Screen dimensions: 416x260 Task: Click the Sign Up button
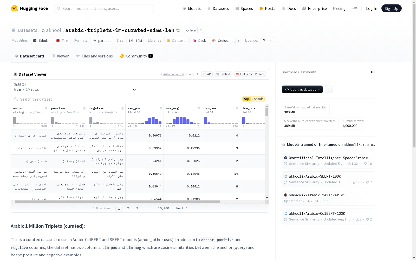point(391,8)
